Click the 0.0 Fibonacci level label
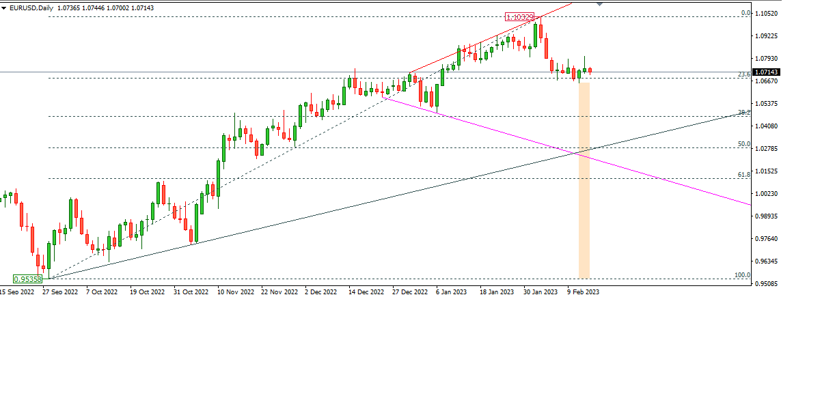This screenshot has height=411, width=835. pos(746,13)
